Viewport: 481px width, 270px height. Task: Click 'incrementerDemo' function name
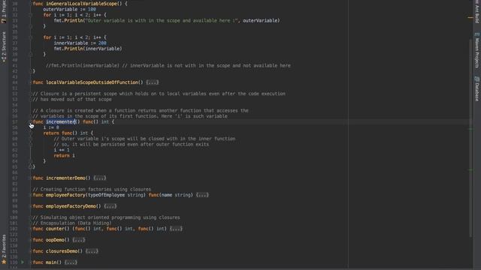click(x=65, y=178)
